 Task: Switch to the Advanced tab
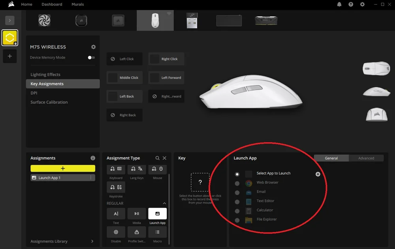[366, 158]
